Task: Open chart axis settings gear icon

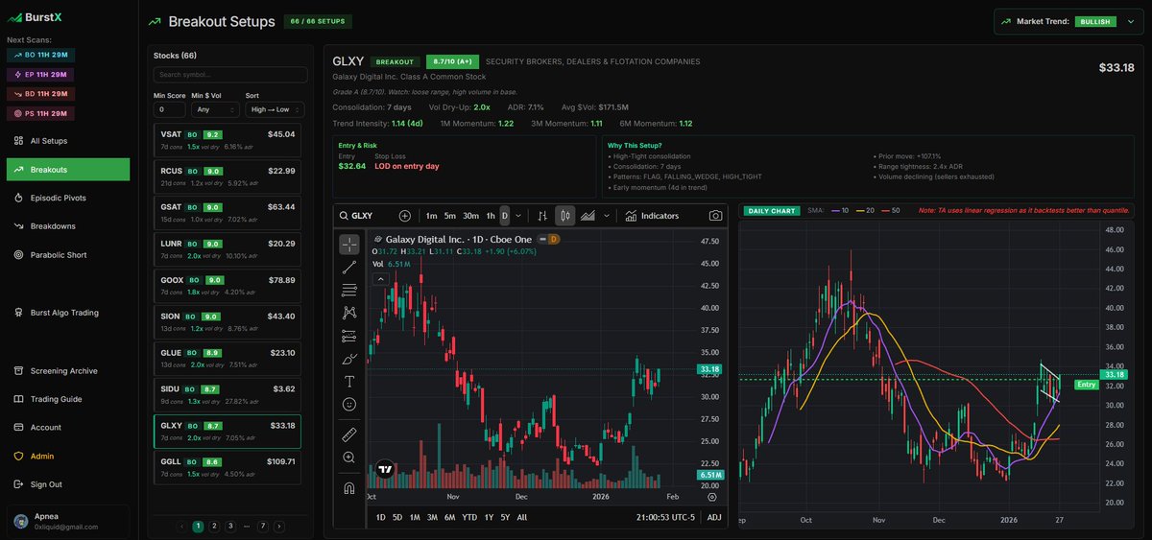Action: (711, 497)
